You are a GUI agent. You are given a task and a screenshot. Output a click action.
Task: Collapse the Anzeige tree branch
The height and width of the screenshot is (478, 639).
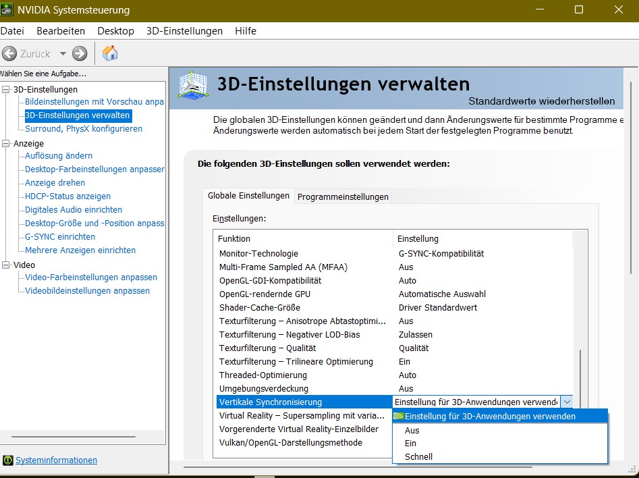[x=5, y=143]
